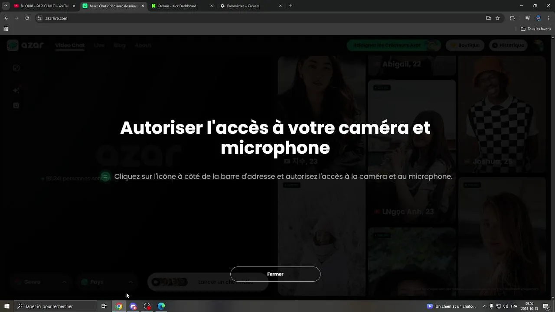
Task: Switch to Stream - Kick Dashboard tab
Action: click(x=182, y=6)
